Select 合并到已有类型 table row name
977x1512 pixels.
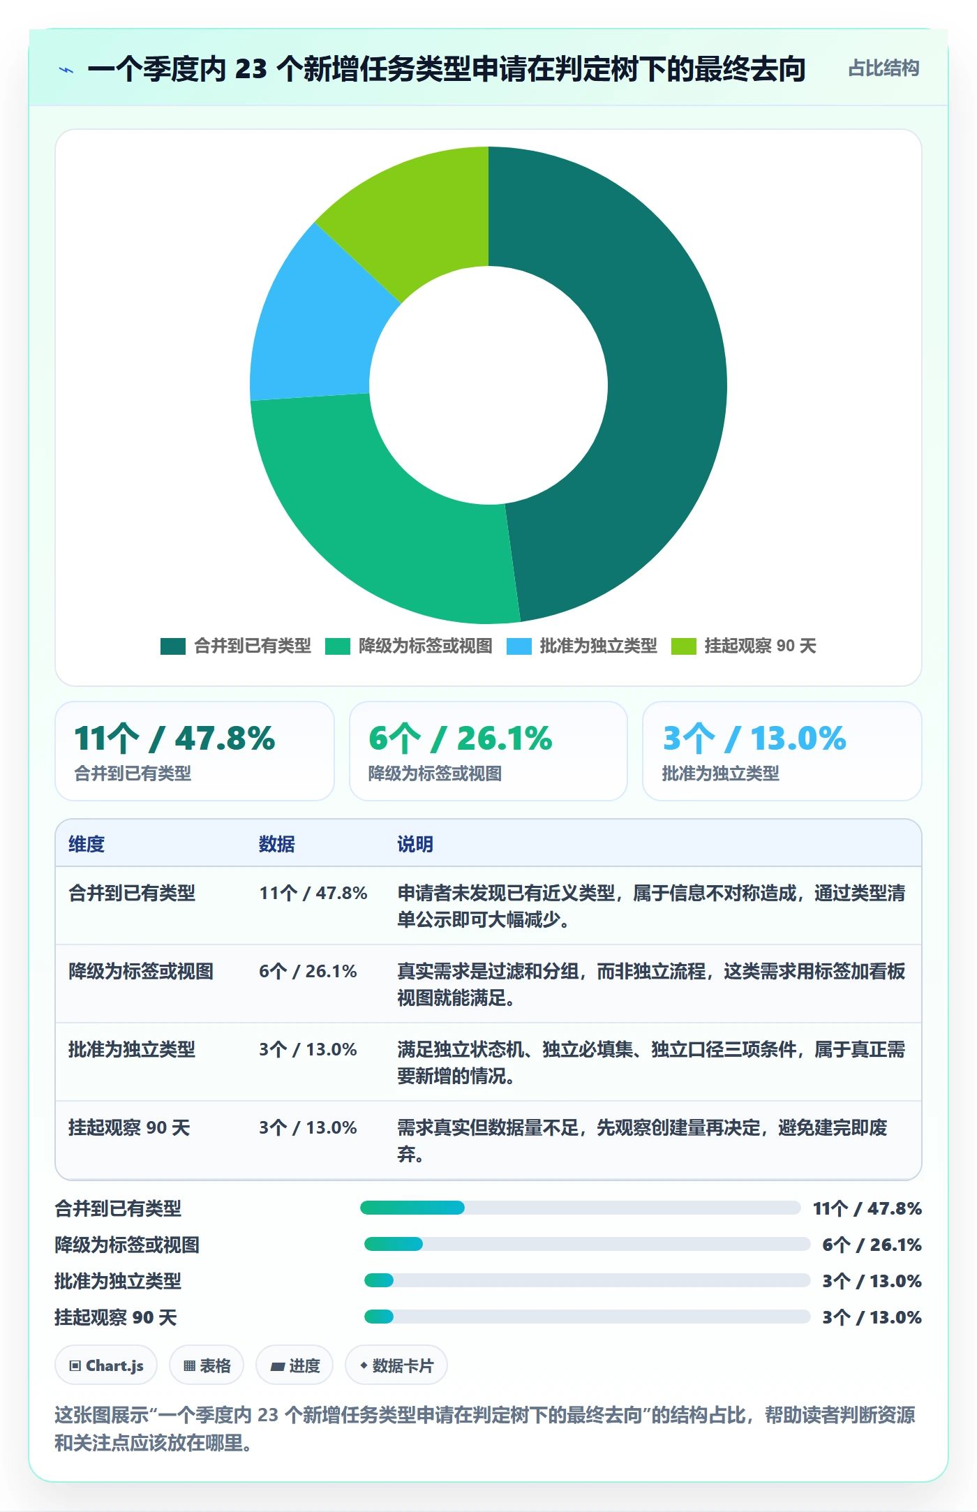tap(132, 893)
